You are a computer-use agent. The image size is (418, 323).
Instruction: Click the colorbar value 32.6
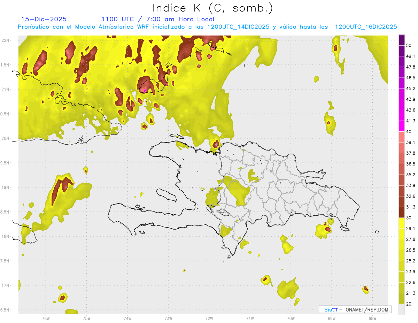[411, 196]
